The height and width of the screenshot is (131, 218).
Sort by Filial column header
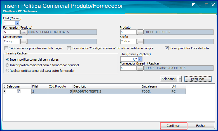[x=40, y=86]
